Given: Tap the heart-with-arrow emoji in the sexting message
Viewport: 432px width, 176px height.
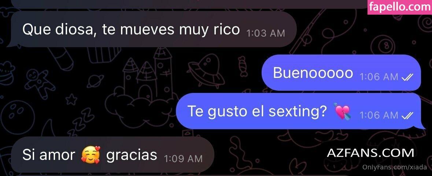Looking at the screenshot, I should click(343, 111).
